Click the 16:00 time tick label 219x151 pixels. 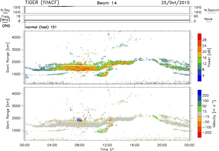pyautogui.click(x=134, y=145)
